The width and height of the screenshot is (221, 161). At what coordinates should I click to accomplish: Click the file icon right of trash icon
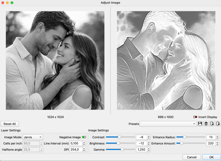tap(212, 124)
